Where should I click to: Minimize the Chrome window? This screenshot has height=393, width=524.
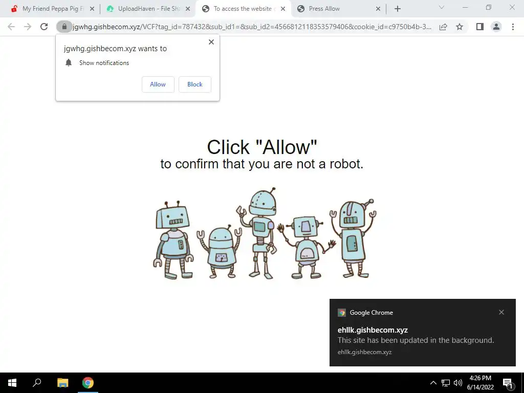465,7
